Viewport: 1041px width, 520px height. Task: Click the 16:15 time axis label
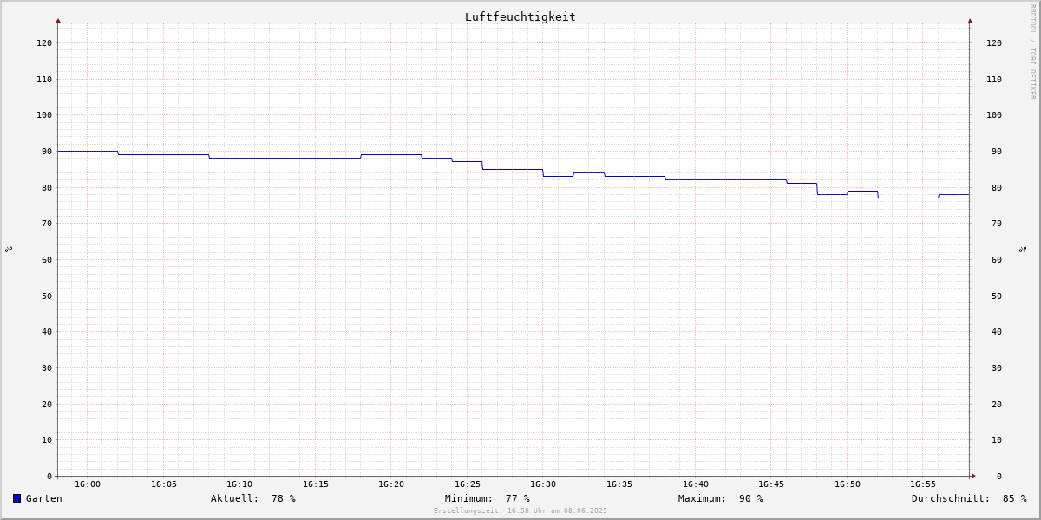pyautogui.click(x=316, y=484)
